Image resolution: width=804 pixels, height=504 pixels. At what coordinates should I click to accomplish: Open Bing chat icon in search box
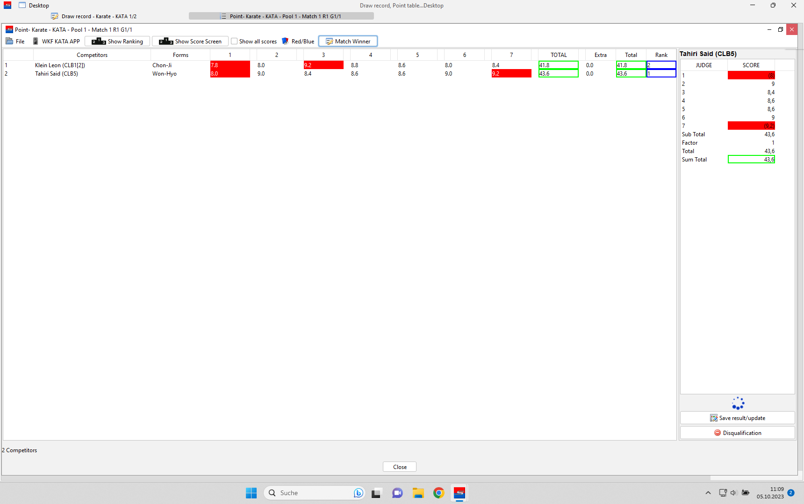[x=358, y=493]
